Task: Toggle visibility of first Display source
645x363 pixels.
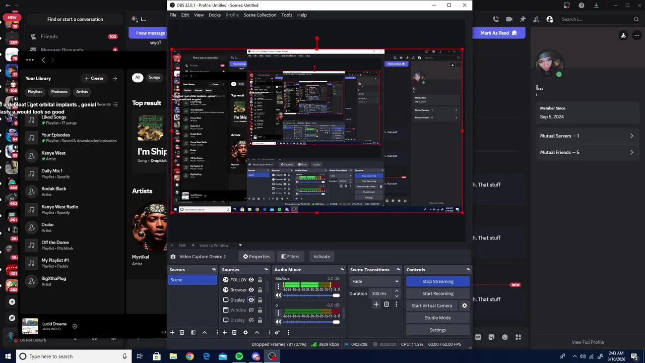Action: coord(251,300)
